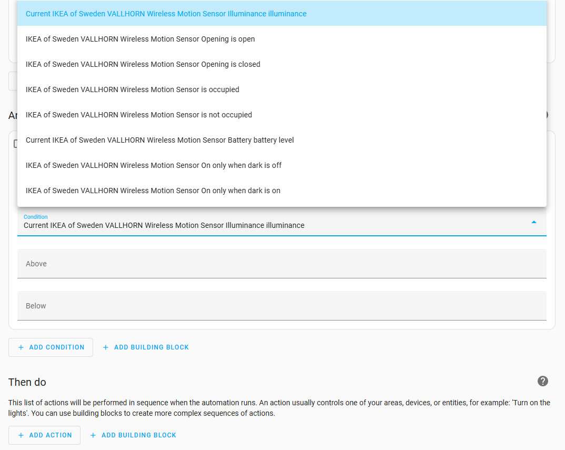Click the plus icon on Add Action
The image size is (565, 450).
coord(21,435)
